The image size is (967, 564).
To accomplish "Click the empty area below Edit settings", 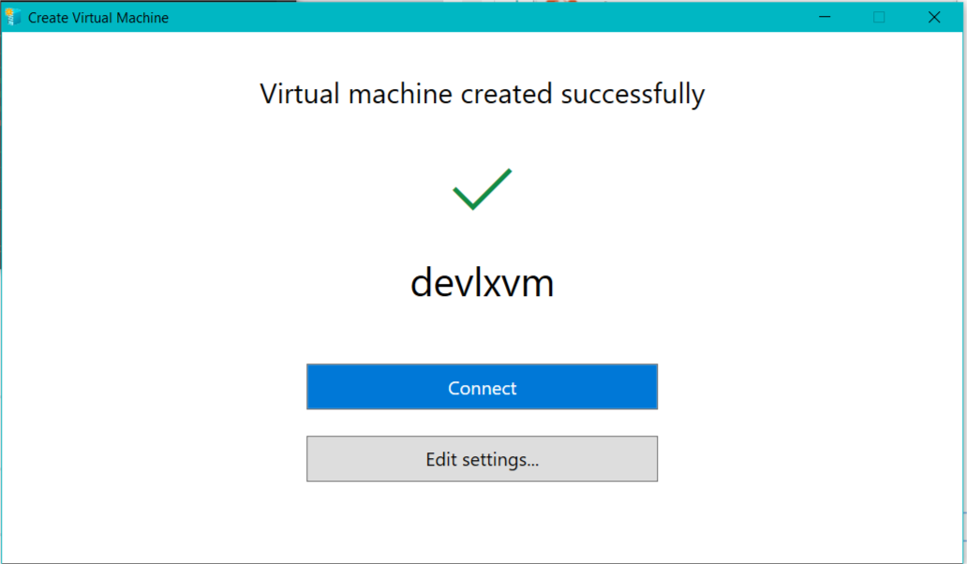I will click(x=482, y=520).
